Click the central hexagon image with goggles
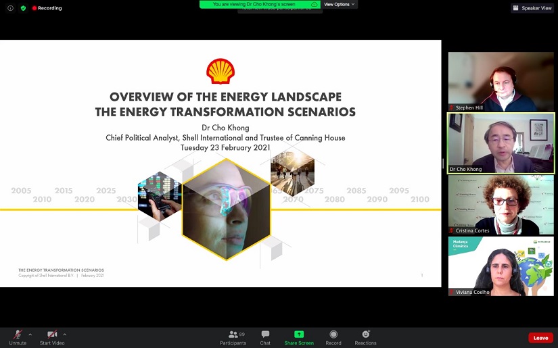558x348 pixels. pos(227,209)
